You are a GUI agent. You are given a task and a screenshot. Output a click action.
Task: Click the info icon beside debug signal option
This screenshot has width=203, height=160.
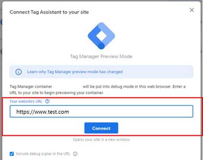75,154
